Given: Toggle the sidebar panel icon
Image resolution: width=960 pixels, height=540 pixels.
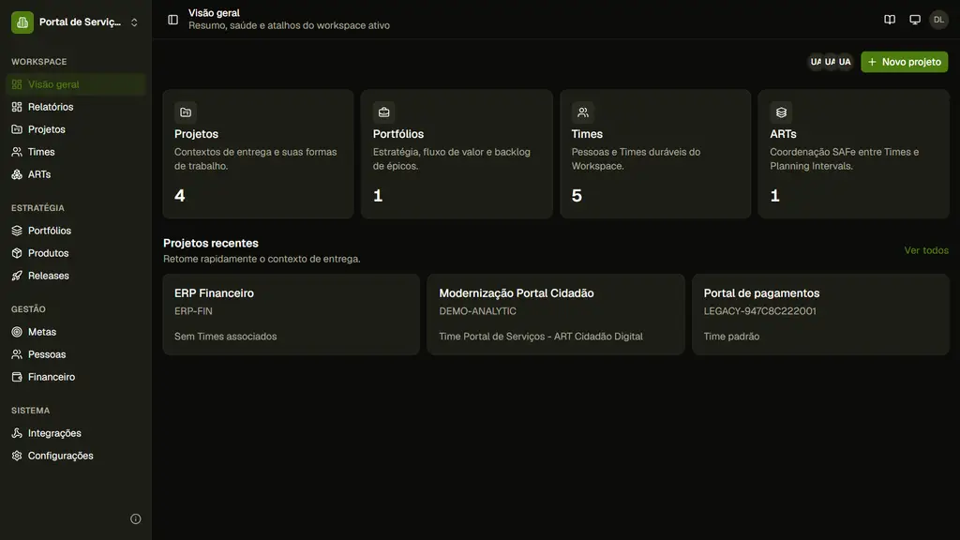Looking at the screenshot, I should pyautogui.click(x=172, y=20).
